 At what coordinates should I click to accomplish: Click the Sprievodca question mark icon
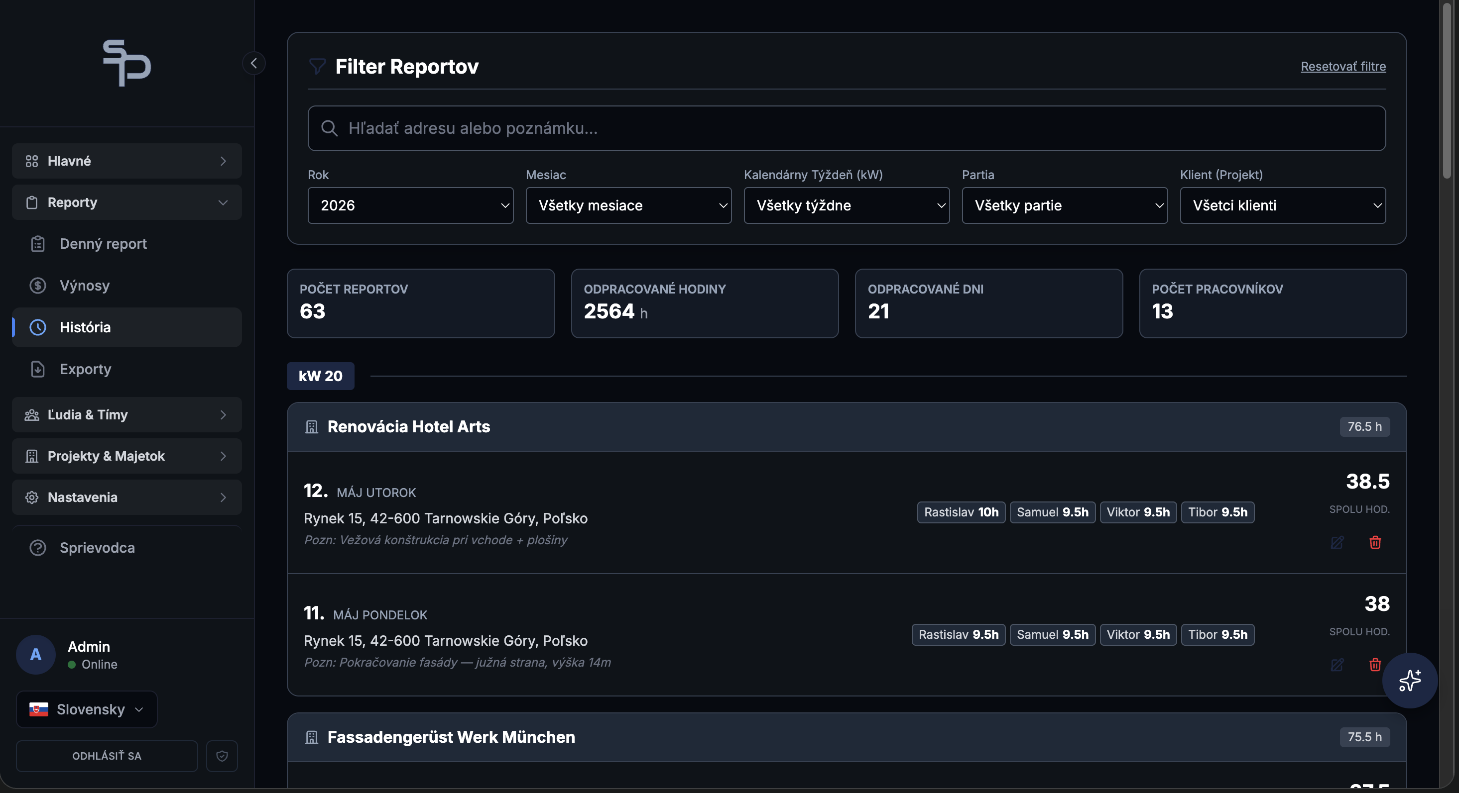click(37, 548)
